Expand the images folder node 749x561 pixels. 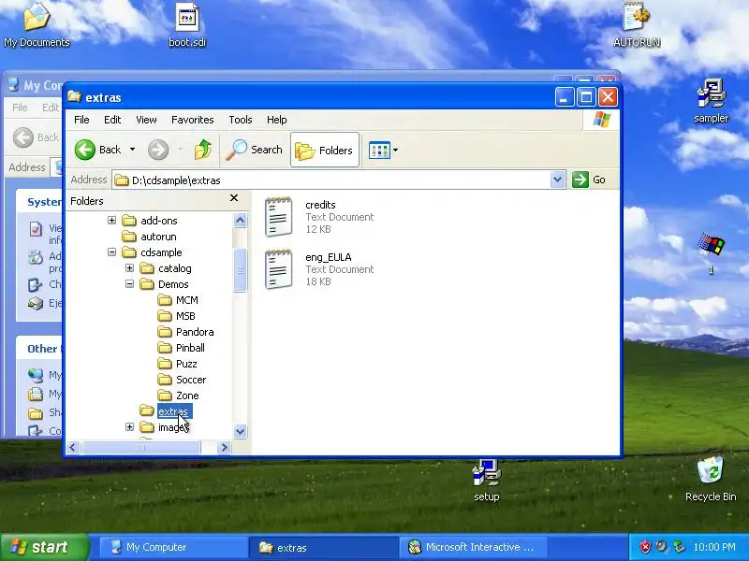[129, 427]
